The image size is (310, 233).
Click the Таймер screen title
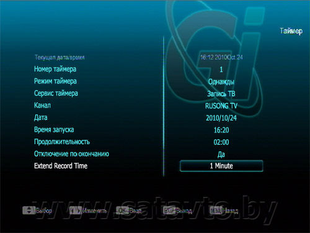[x=291, y=31]
